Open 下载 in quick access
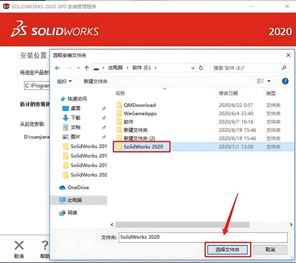The height and width of the screenshot is (263, 296). point(76,118)
